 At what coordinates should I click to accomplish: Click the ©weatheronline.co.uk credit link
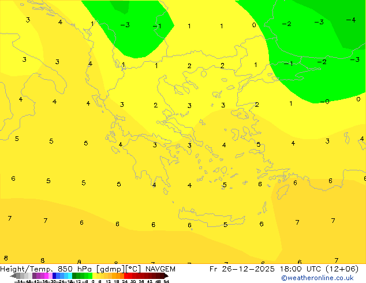coord(317,278)
